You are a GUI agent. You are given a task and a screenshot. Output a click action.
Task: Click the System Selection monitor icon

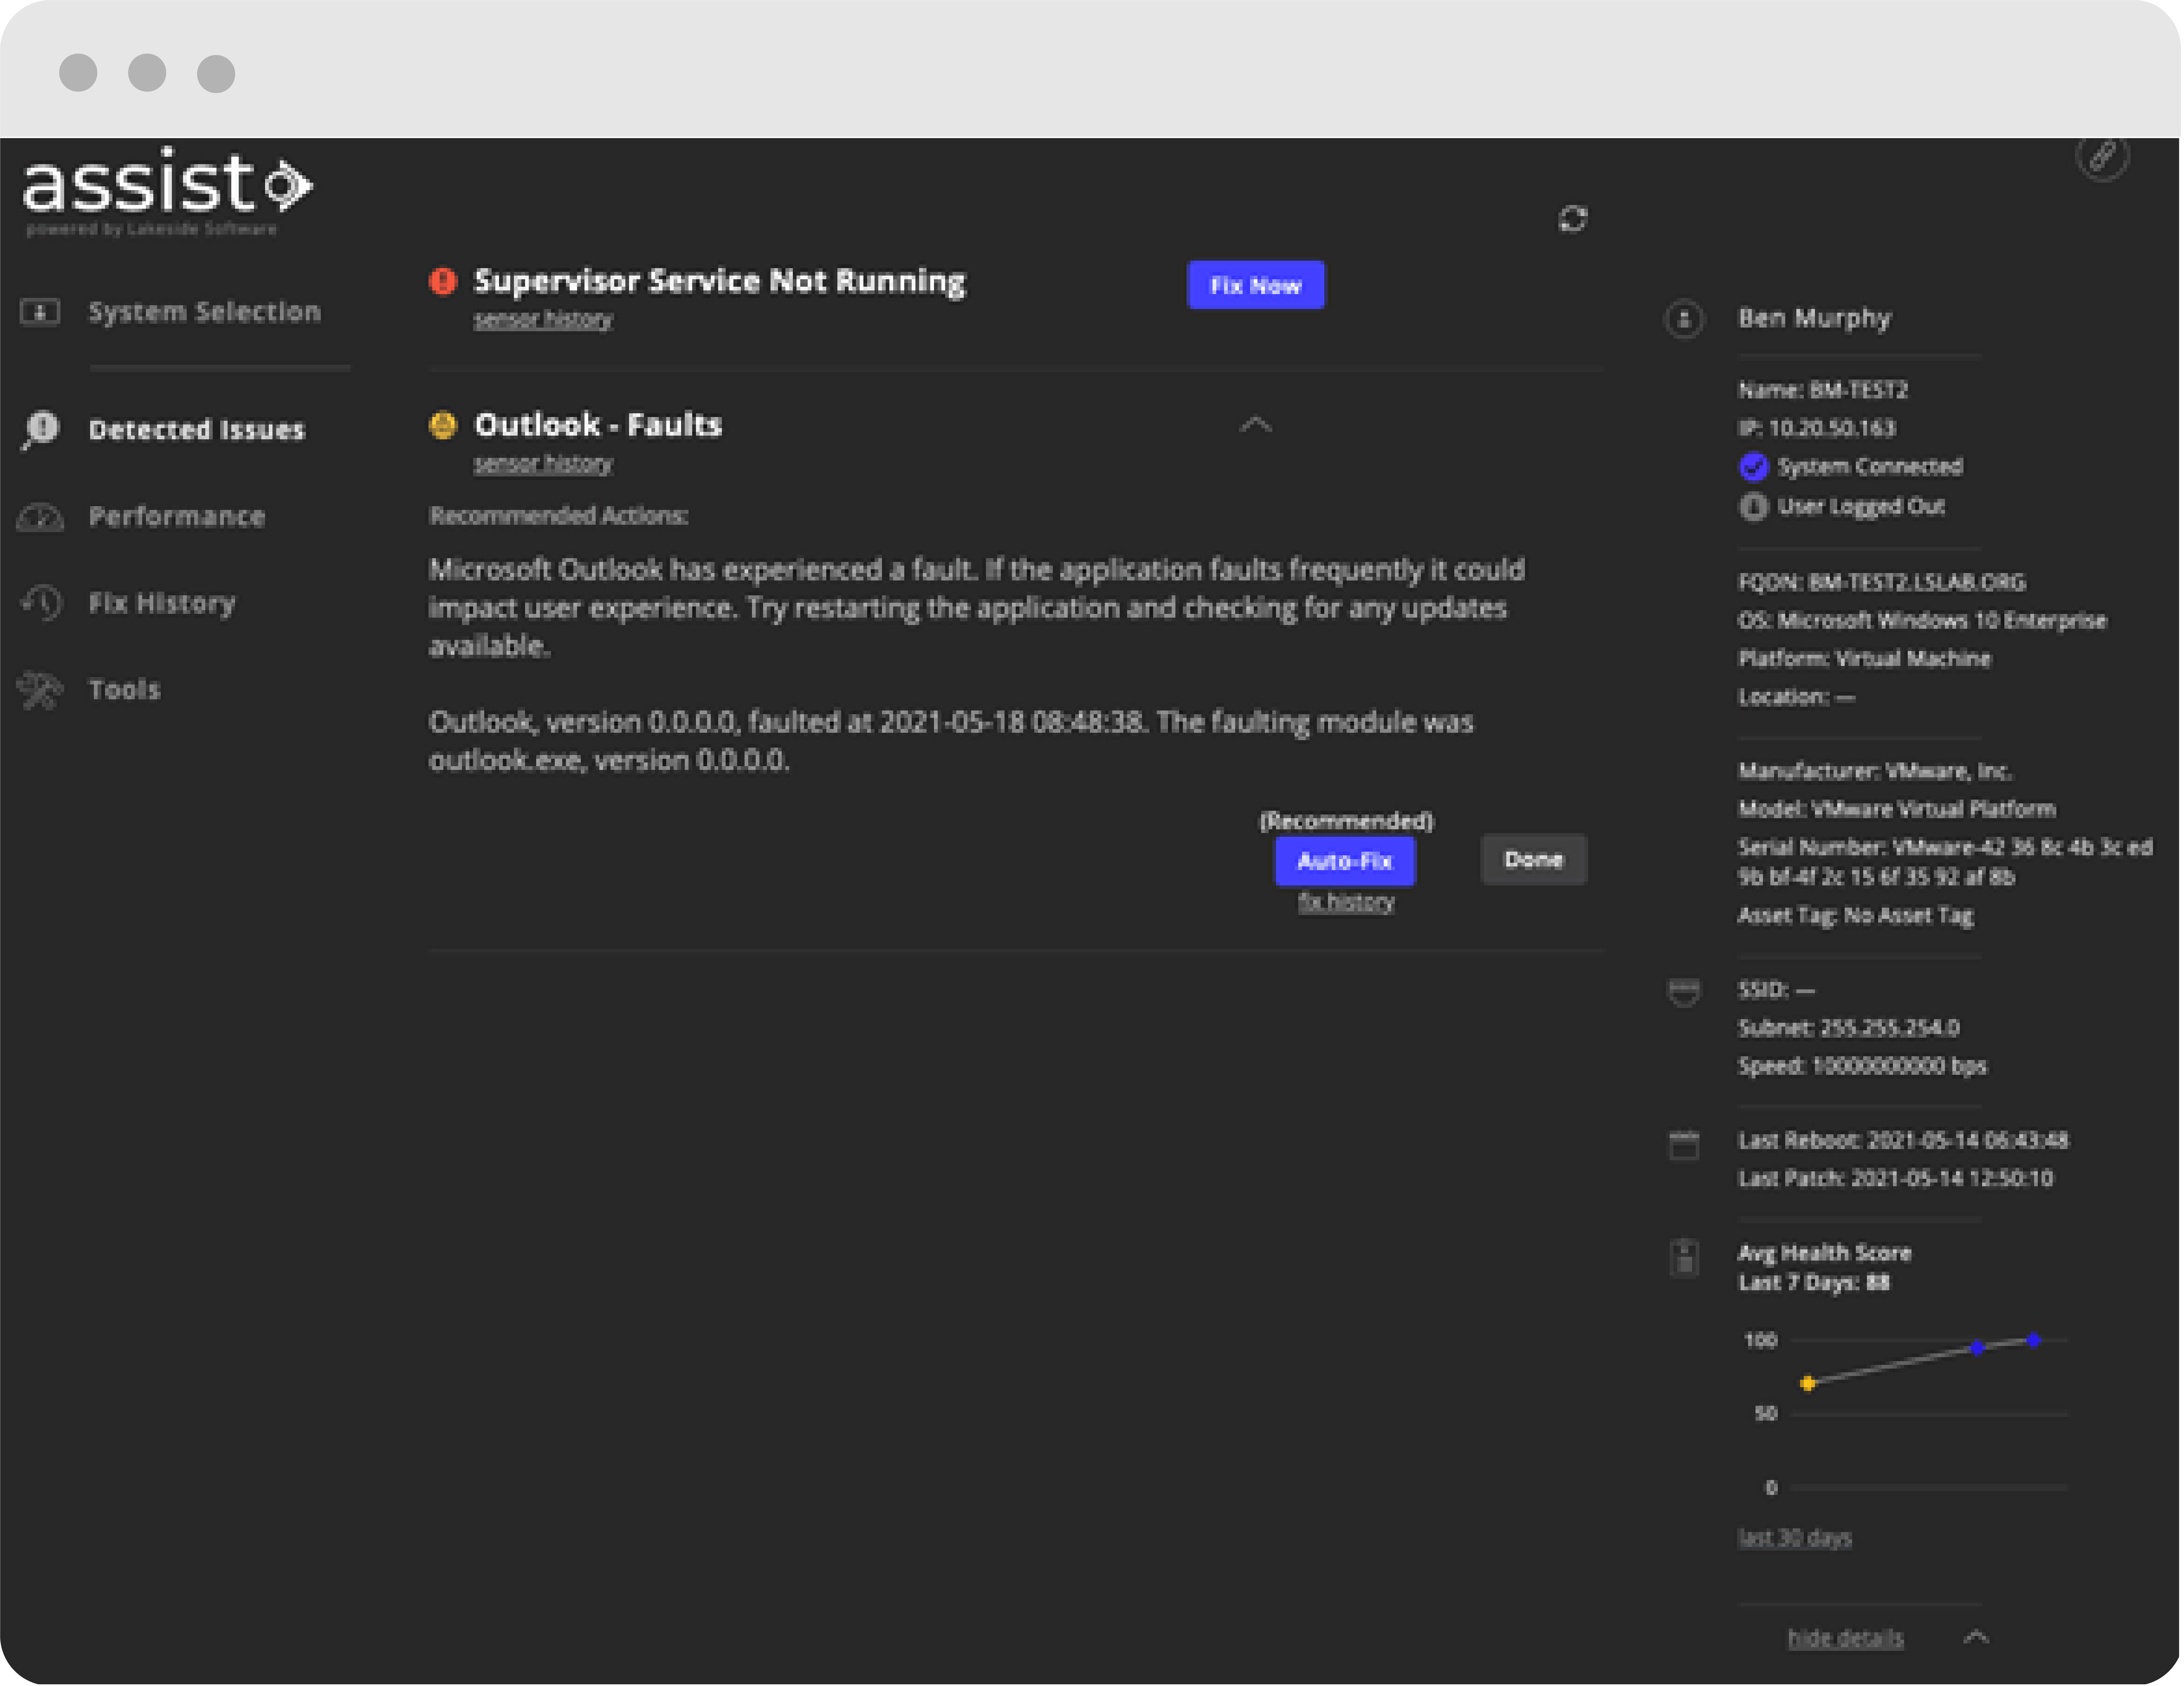[x=40, y=312]
